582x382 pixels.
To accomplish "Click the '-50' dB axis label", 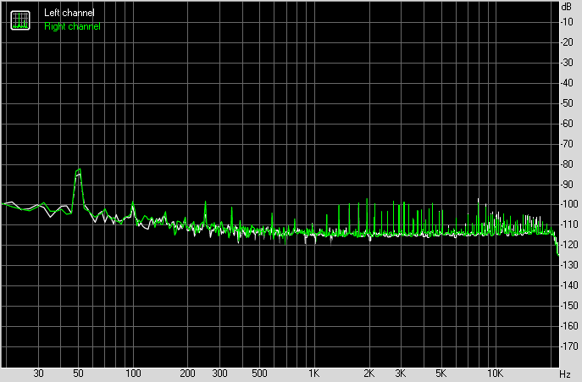I will point(567,103).
